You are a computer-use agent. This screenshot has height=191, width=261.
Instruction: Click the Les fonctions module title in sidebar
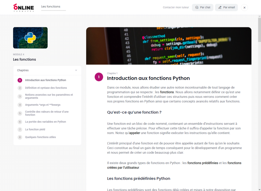(24, 59)
